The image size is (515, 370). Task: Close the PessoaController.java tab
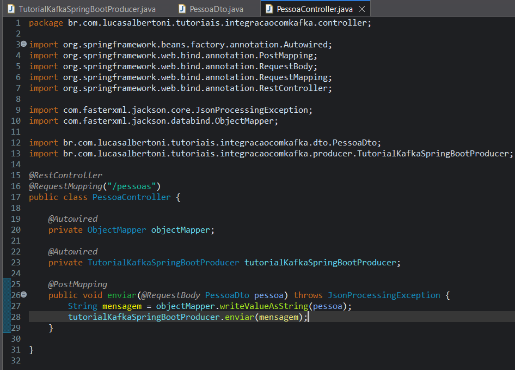pos(361,9)
